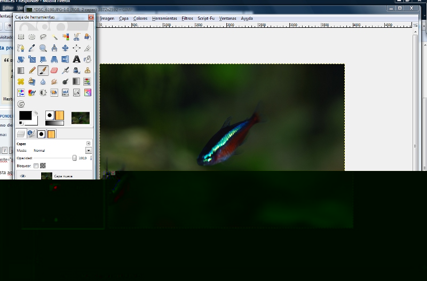Screen dimensions: 427x281
Task: Activate the Perspective Clone tool
Action: click(32, 82)
